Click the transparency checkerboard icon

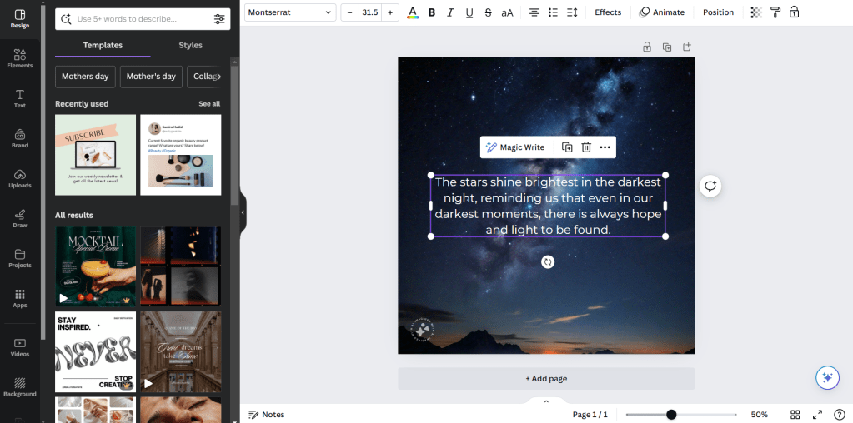pyautogui.click(x=756, y=12)
